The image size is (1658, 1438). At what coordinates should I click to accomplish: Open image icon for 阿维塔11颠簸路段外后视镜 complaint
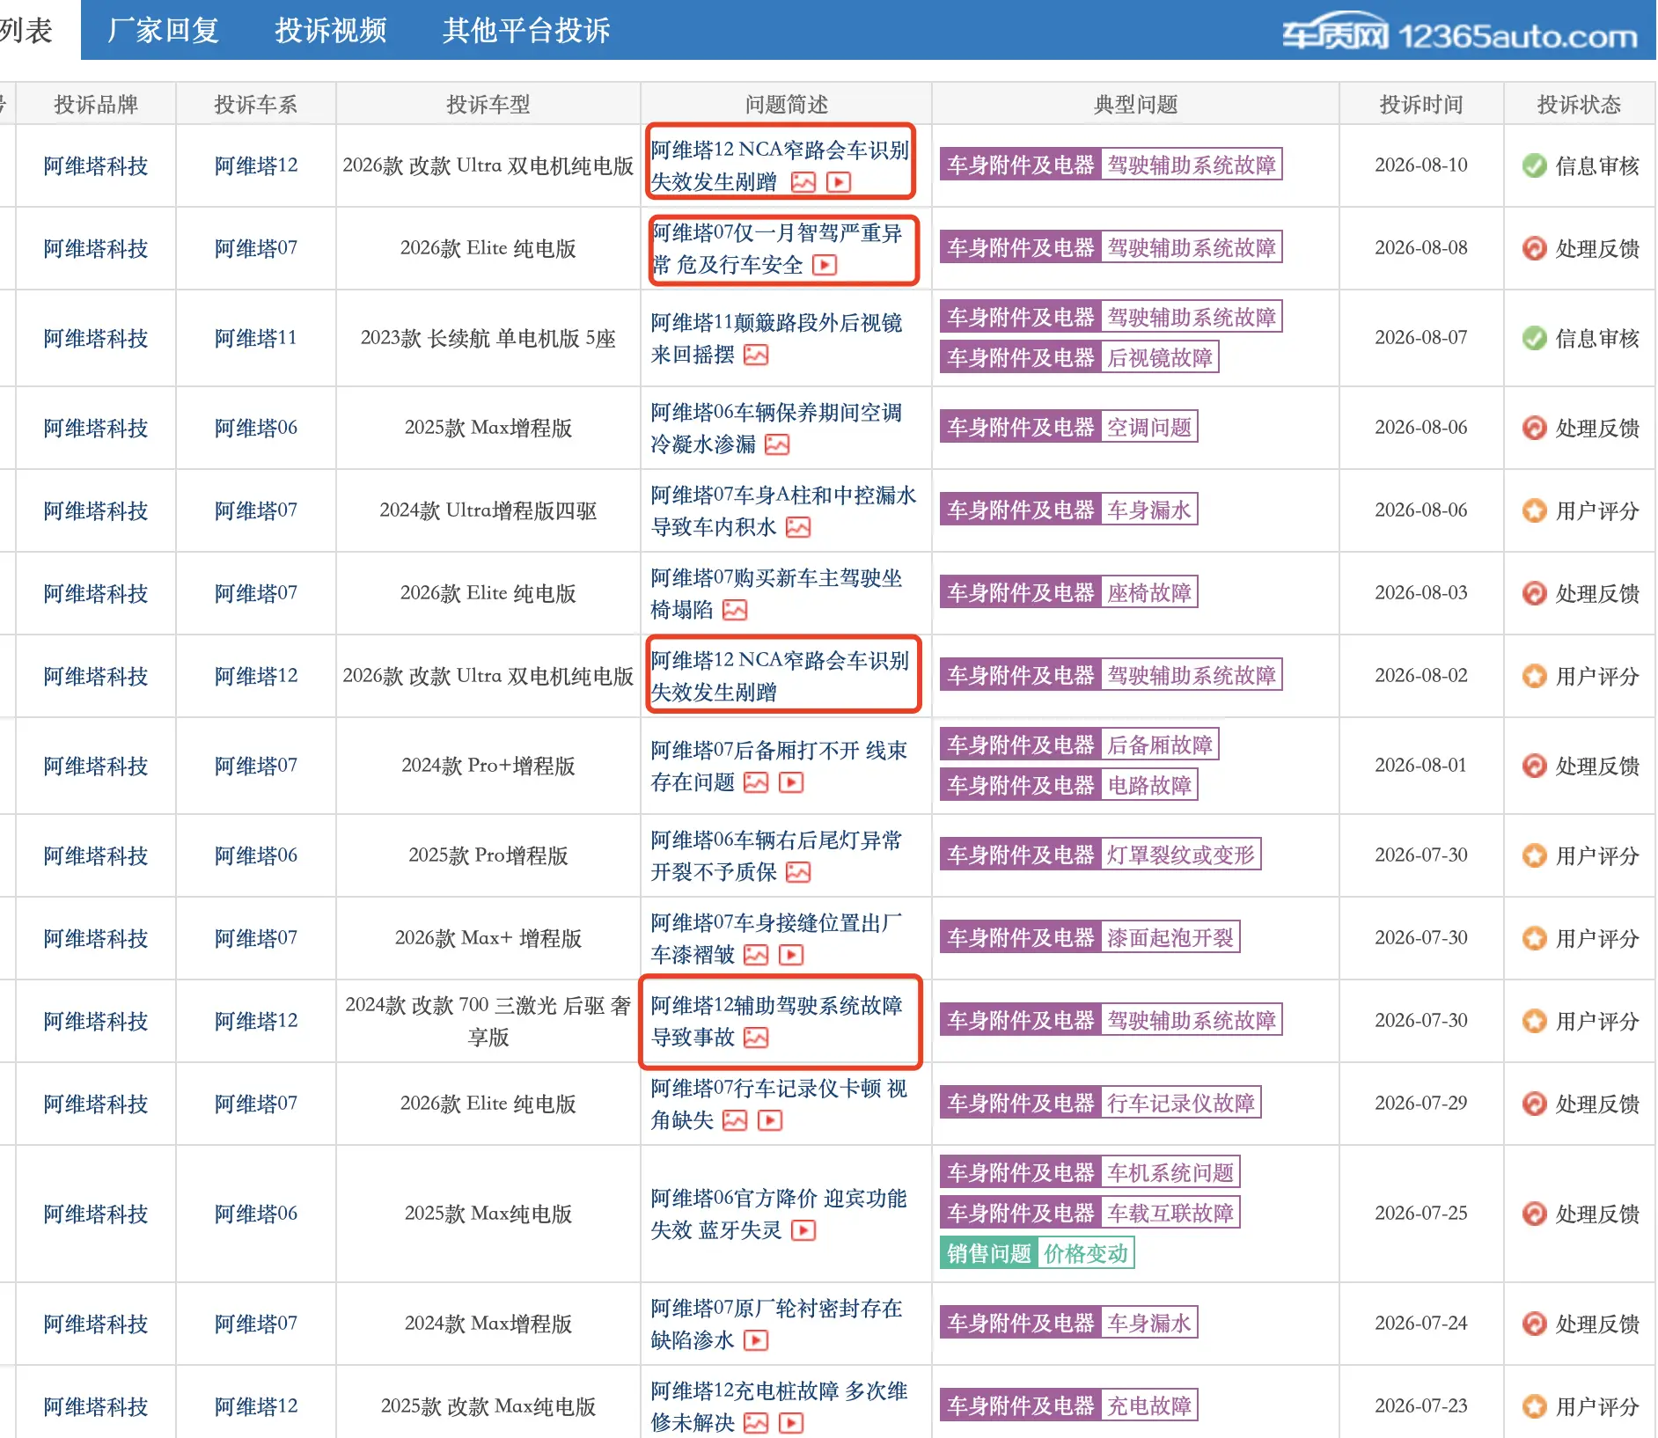pos(756,355)
